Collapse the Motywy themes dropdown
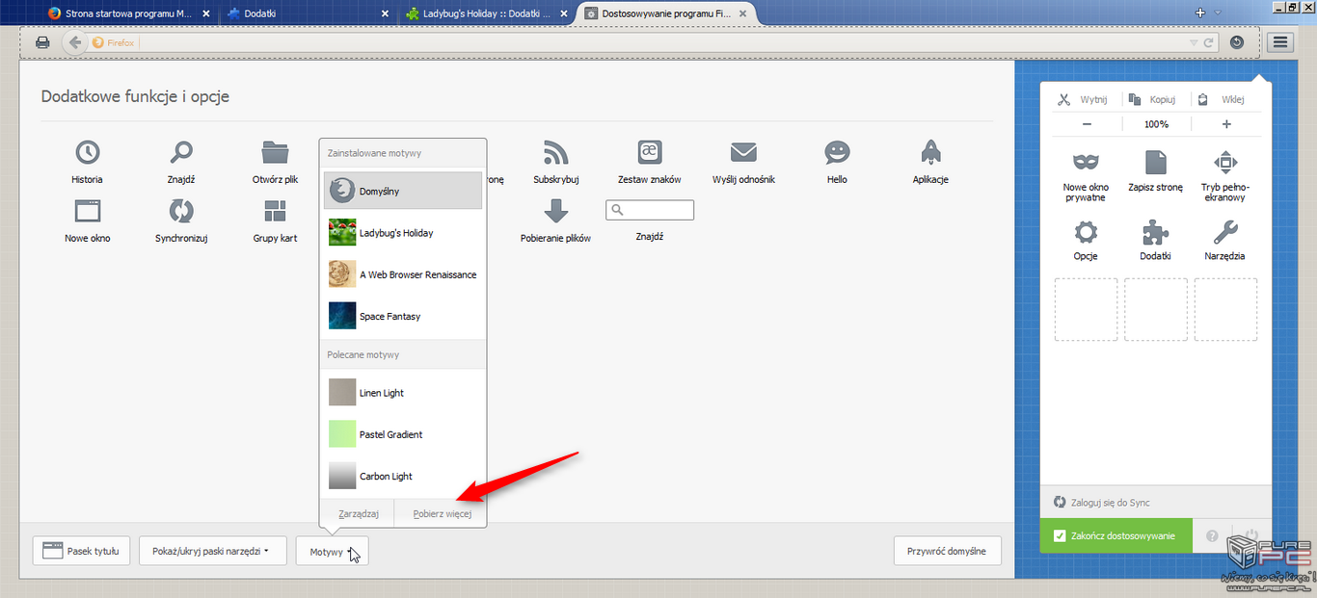 pyautogui.click(x=332, y=552)
